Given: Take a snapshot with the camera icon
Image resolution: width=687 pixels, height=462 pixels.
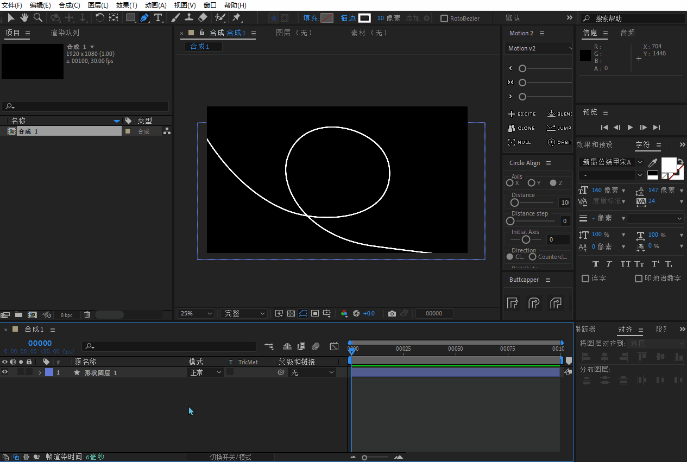Looking at the screenshot, I should [392, 313].
